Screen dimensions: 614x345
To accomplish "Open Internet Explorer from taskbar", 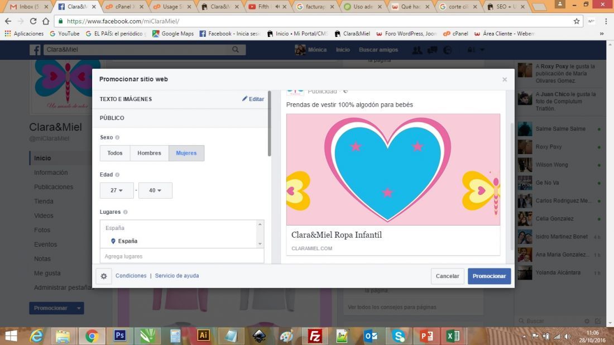I will click(36, 336).
